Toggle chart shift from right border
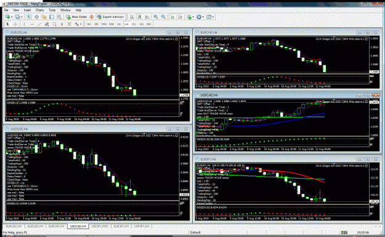The image size is (385, 237). [180, 17]
